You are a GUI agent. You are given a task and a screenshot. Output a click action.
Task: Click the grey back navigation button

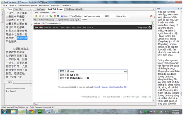tap(40, 16)
